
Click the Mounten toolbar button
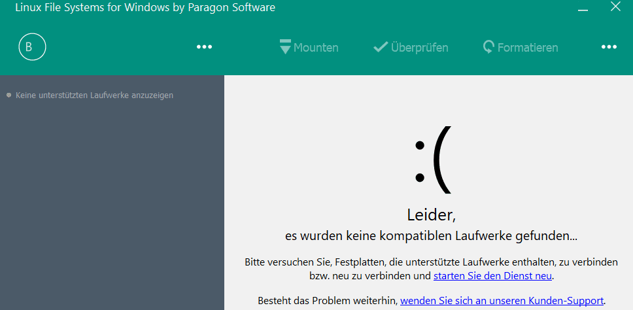[x=309, y=47]
